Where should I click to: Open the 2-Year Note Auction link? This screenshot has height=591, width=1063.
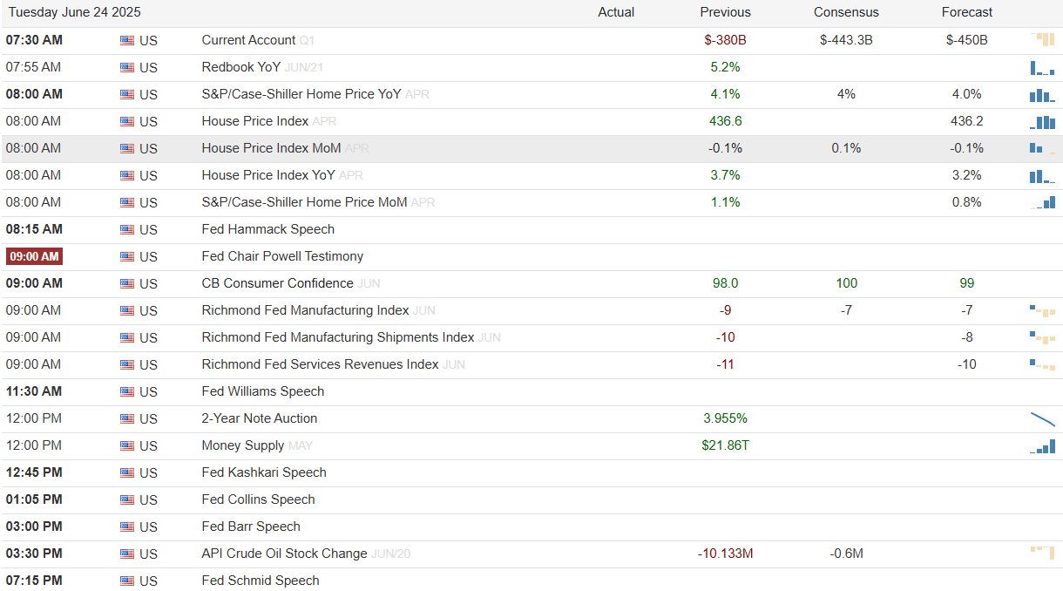[260, 418]
